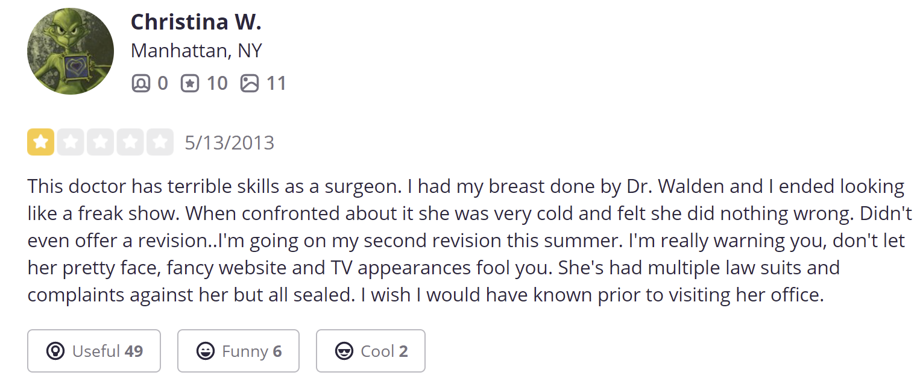Open Christina W.'s profile avatar
This screenshot has width=920, height=381.
(x=71, y=51)
